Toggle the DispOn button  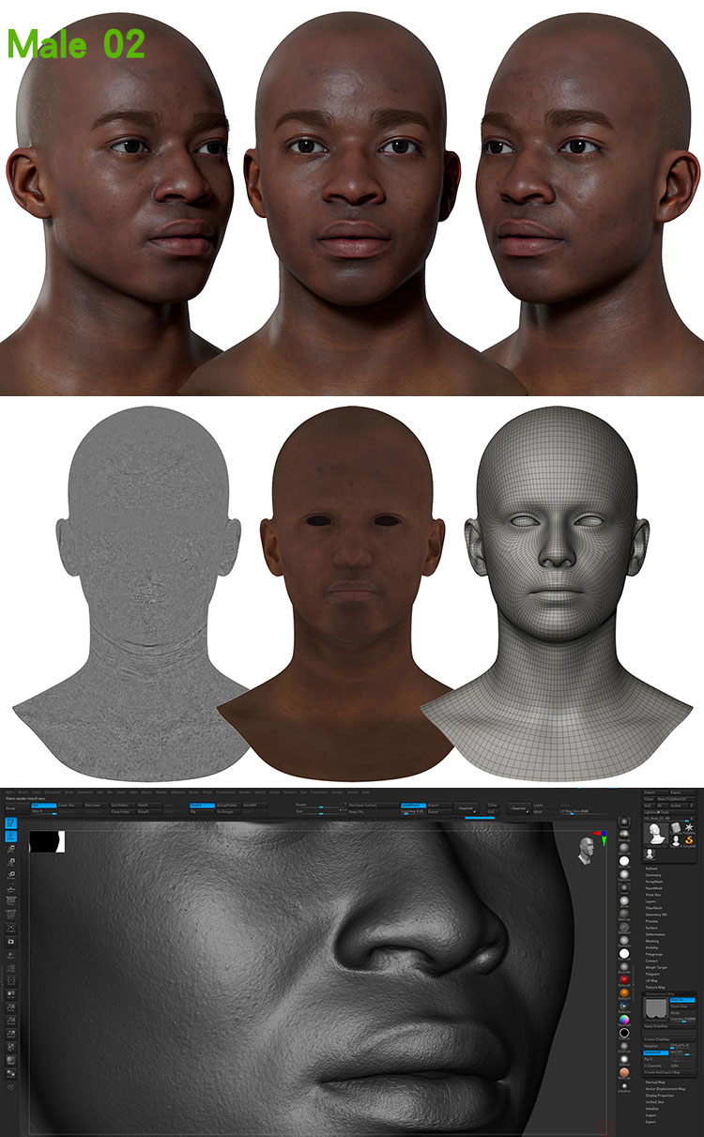(682, 1000)
